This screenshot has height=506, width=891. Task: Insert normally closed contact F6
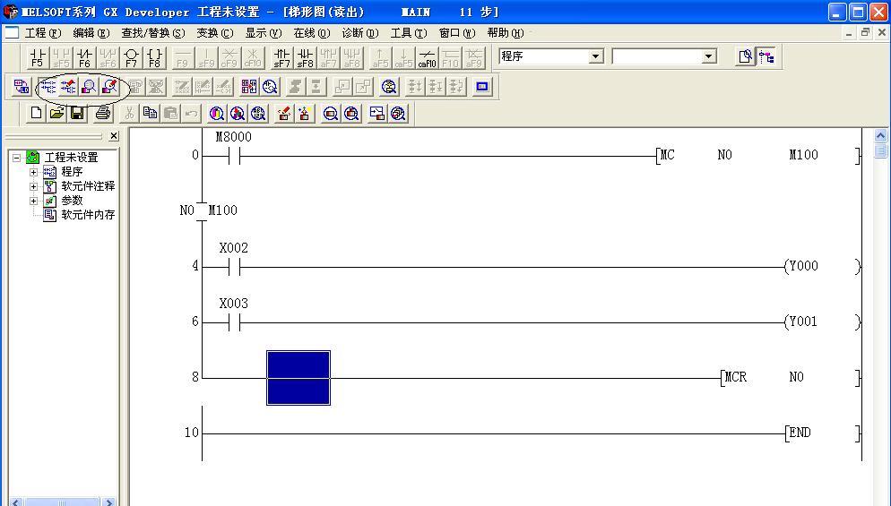tap(84, 57)
